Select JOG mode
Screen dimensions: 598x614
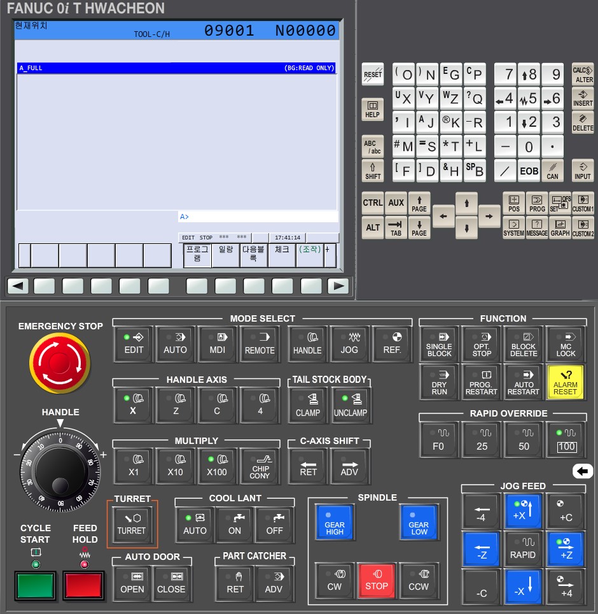(349, 343)
